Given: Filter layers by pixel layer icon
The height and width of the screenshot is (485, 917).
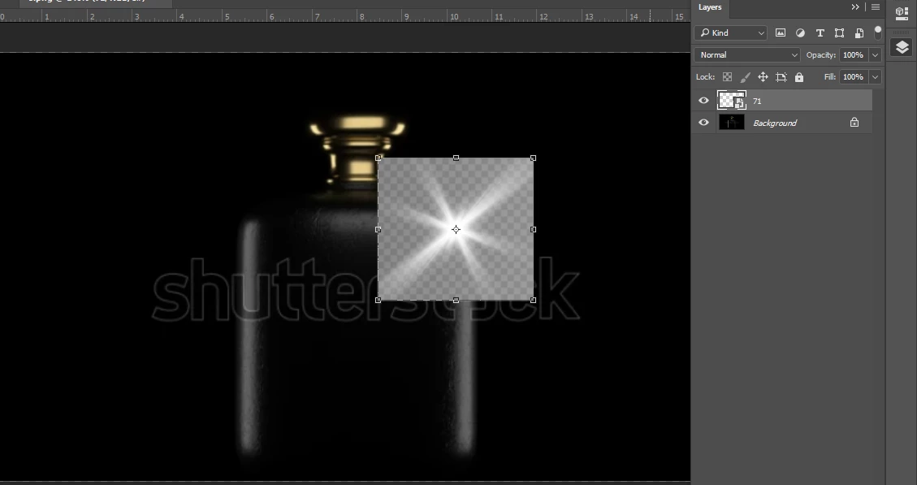Looking at the screenshot, I should tap(781, 32).
